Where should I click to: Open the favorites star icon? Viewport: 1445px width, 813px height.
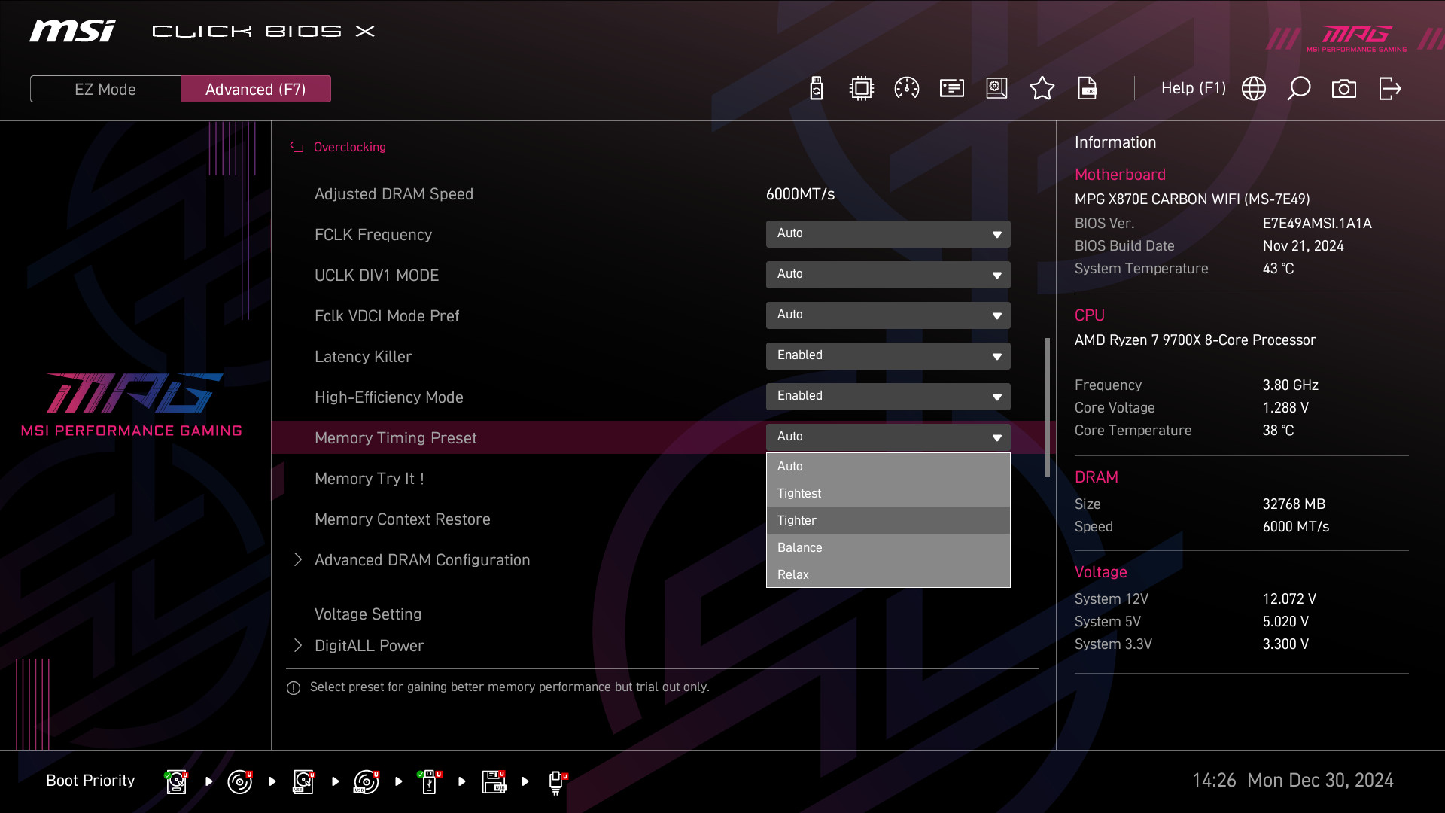tap(1042, 89)
